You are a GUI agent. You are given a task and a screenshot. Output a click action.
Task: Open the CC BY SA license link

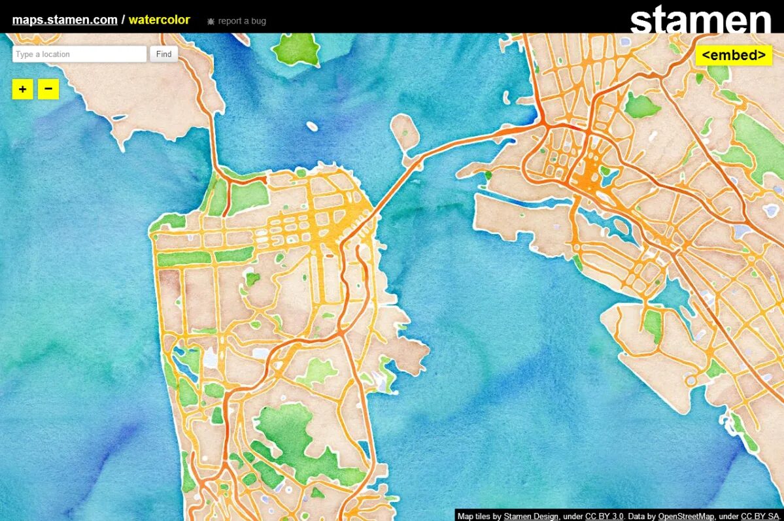tap(760, 516)
